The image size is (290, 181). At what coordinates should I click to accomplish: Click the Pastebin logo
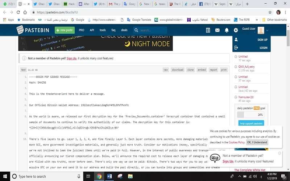[x=33, y=30]
